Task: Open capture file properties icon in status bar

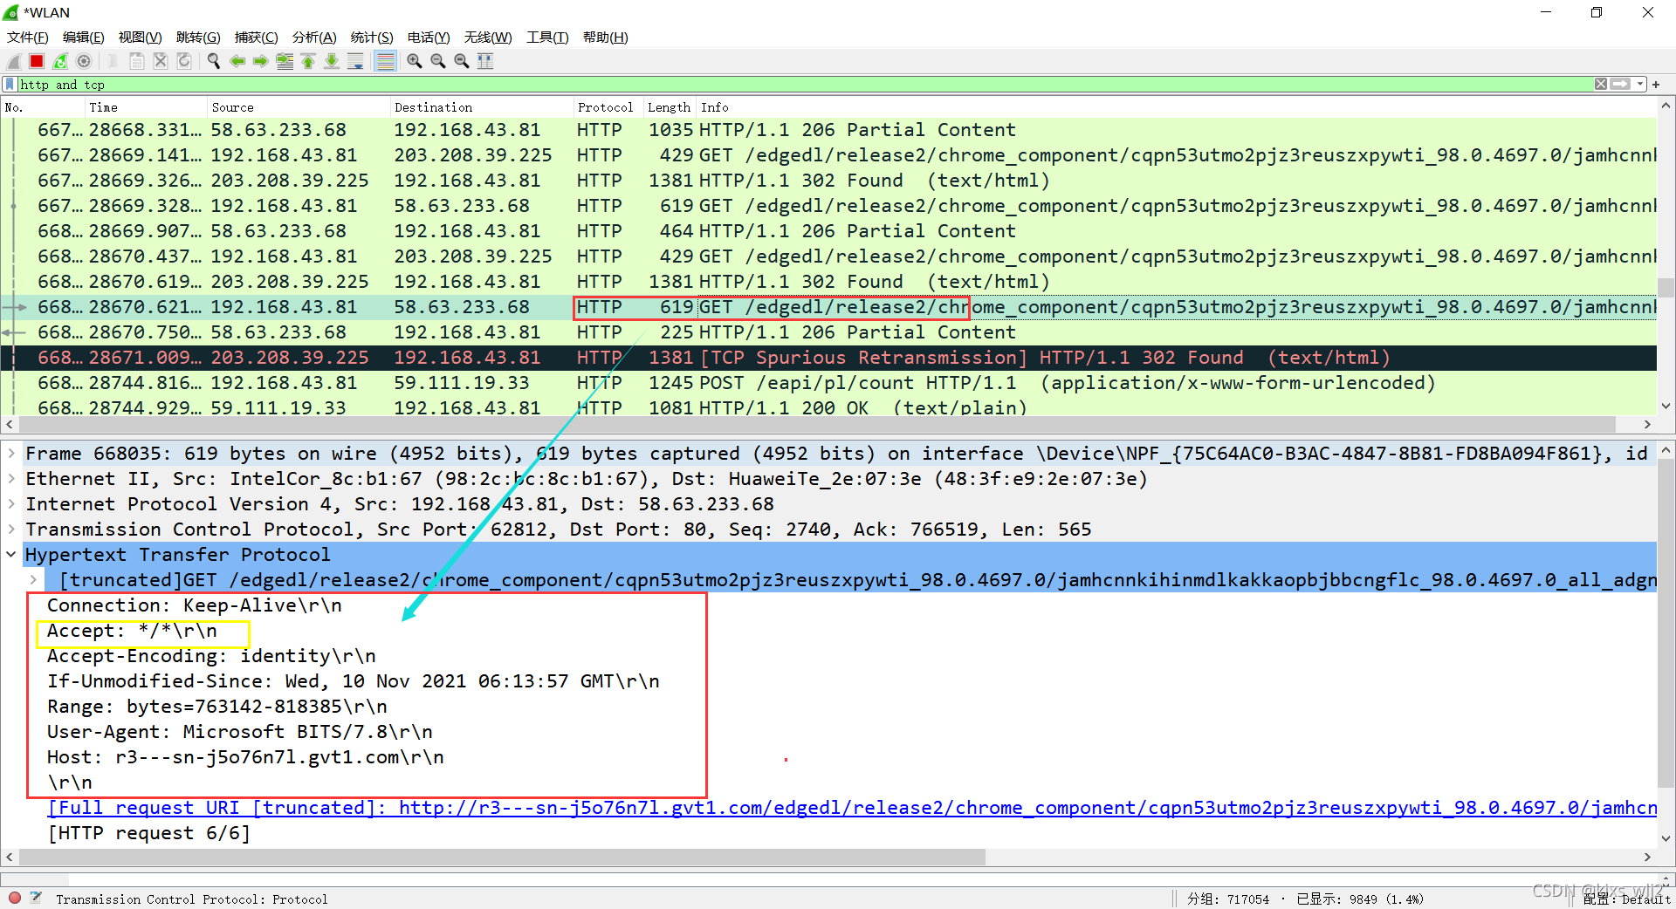Action: (x=37, y=898)
